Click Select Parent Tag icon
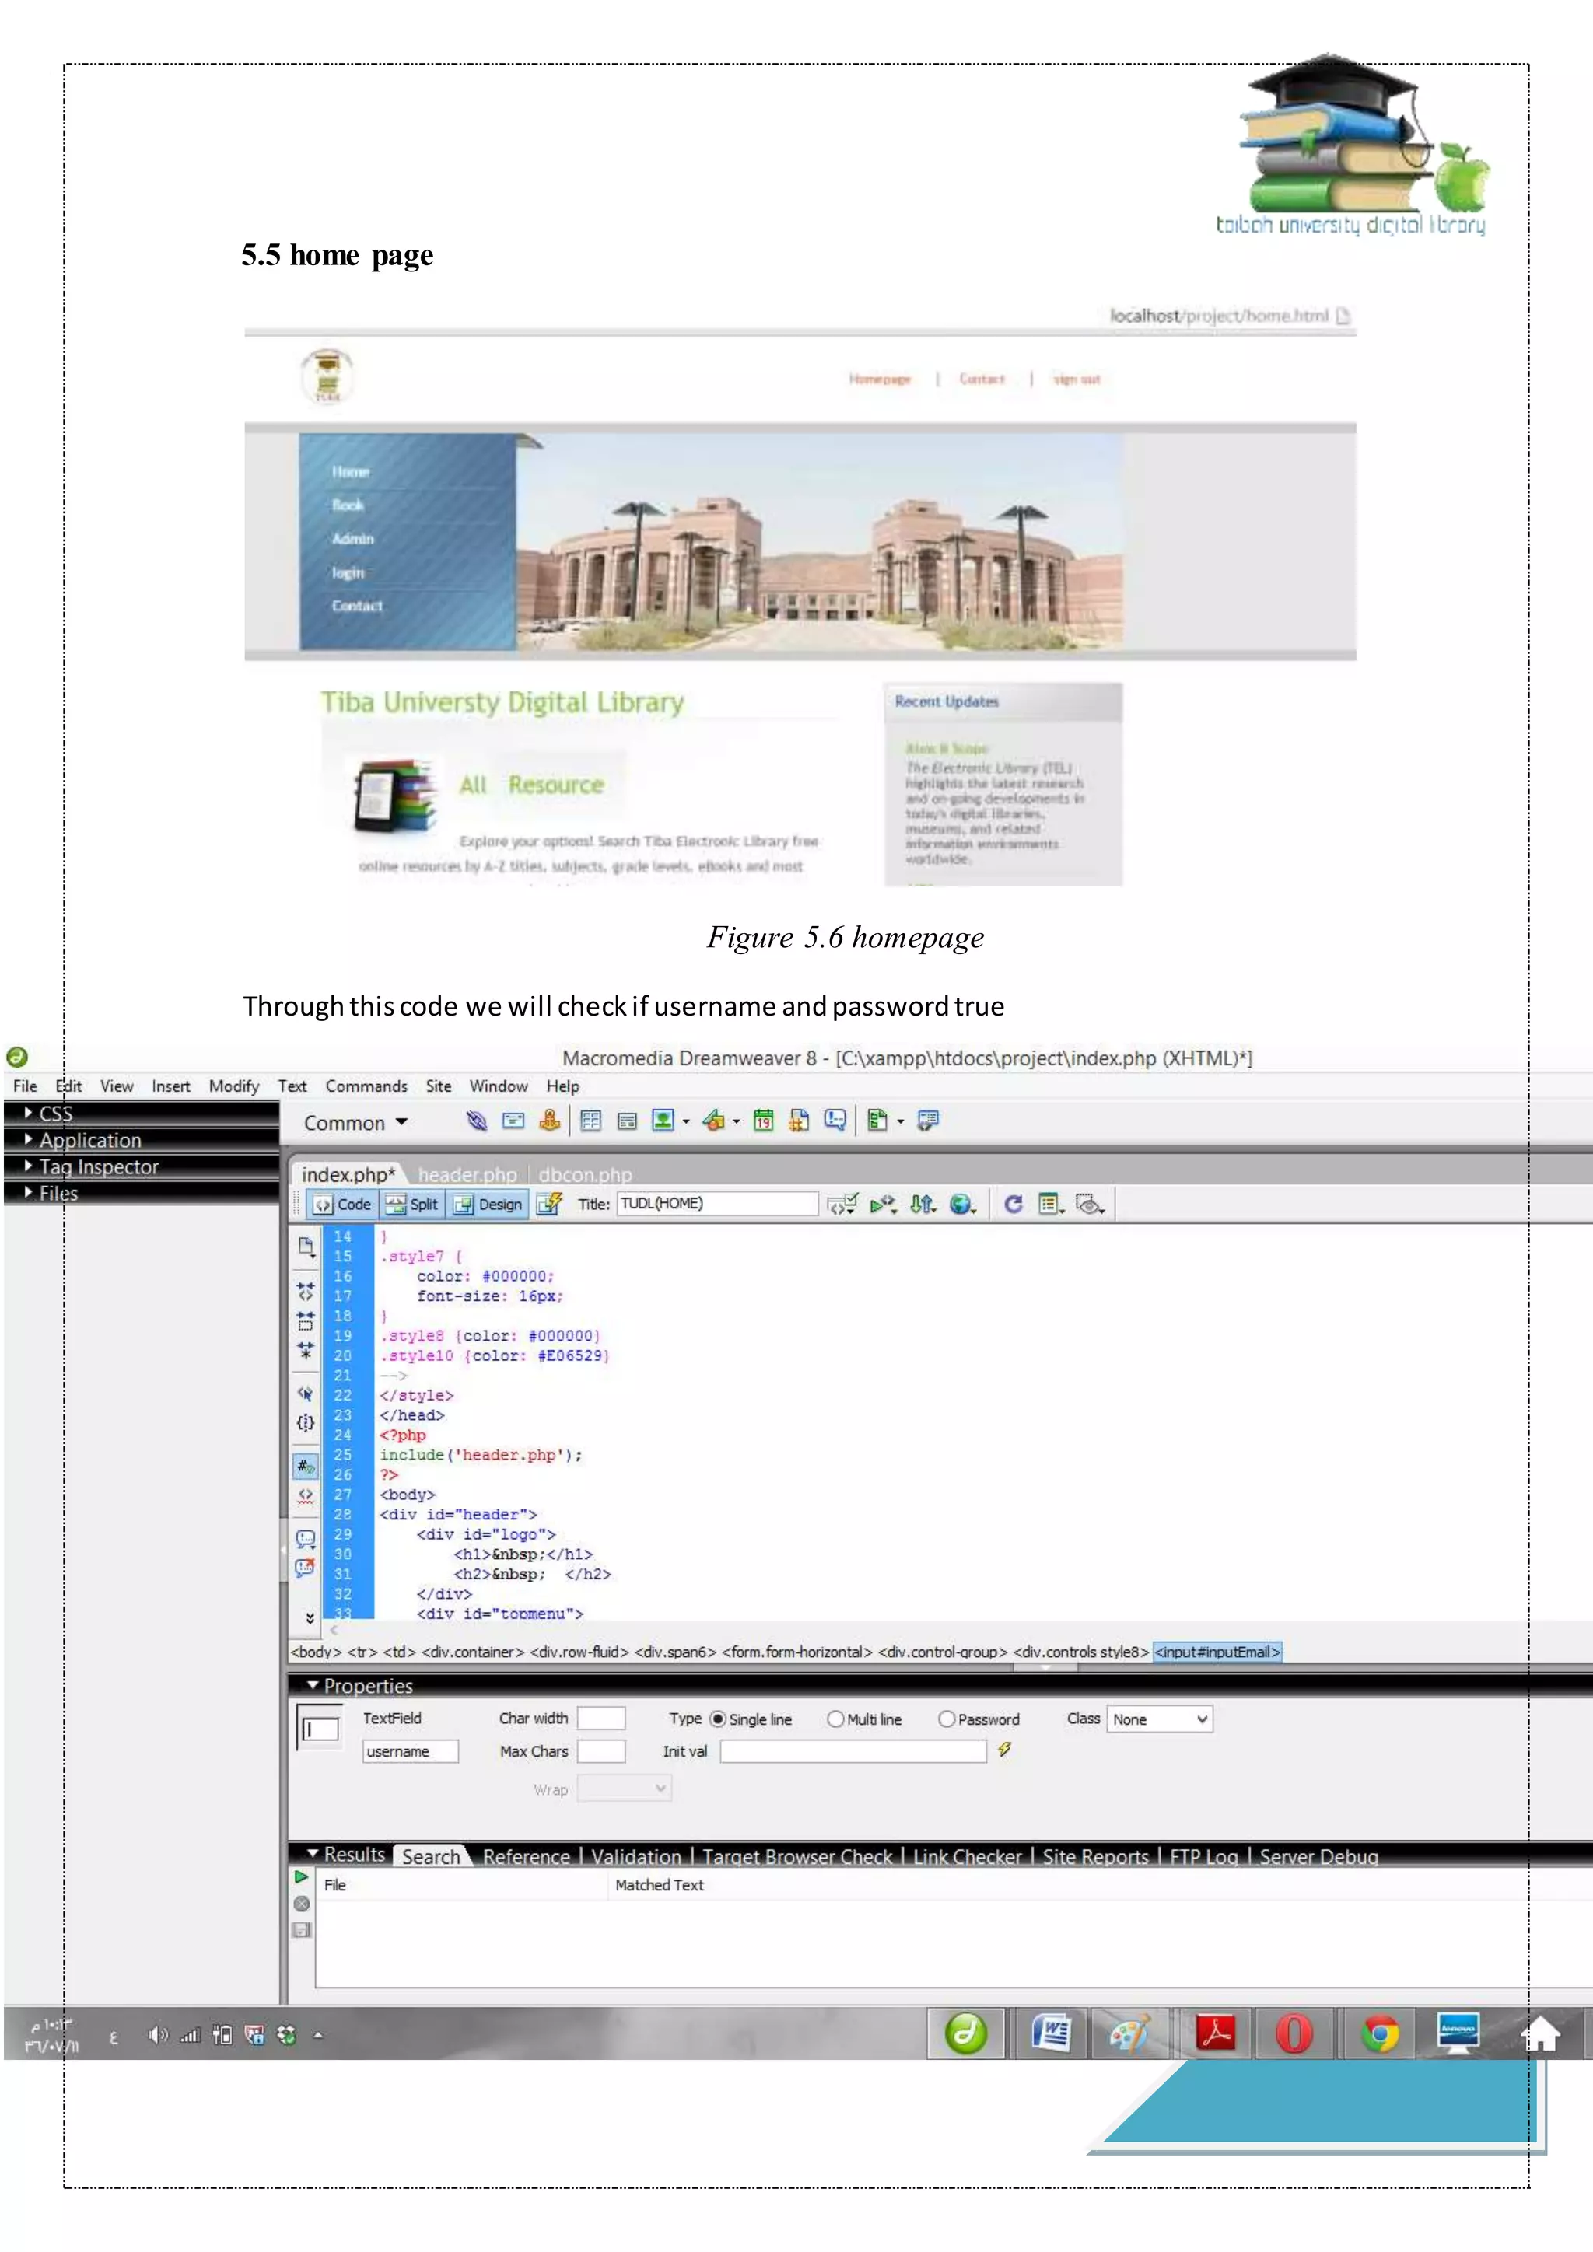The height and width of the screenshot is (2252, 1593). (306, 1394)
